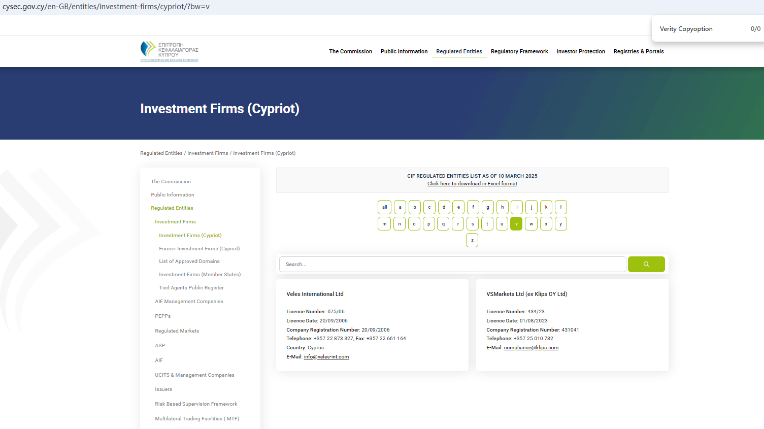Open The Commission navigation menu
The width and height of the screenshot is (764, 429).
[x=350, y=51]
